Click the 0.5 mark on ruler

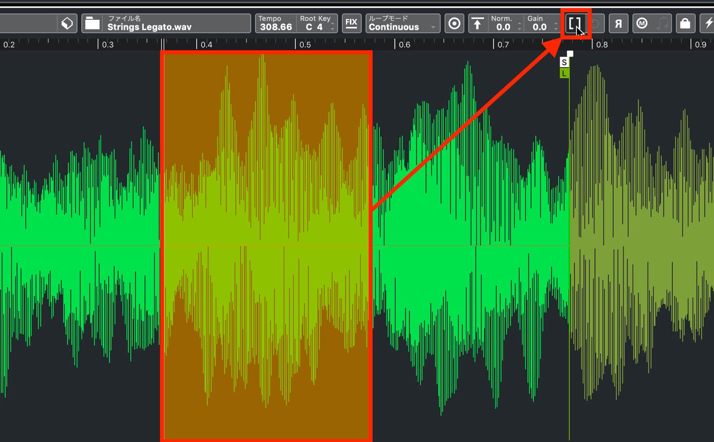pos(305,44)
